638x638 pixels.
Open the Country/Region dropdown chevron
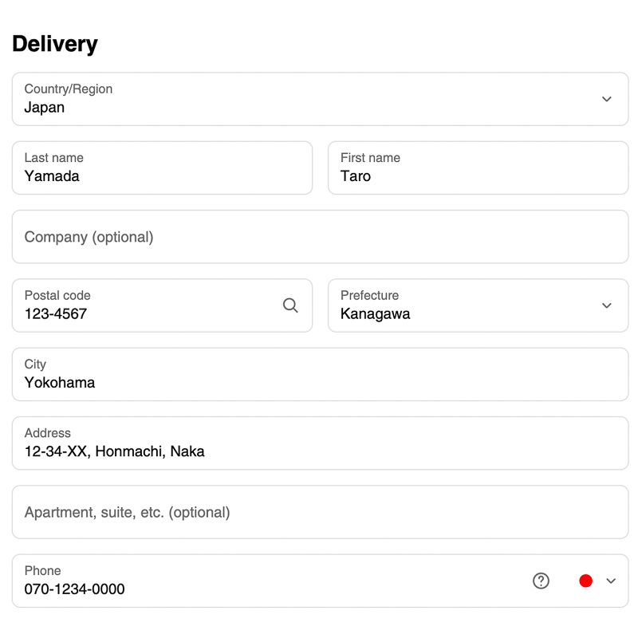click(x=607, y=99)
